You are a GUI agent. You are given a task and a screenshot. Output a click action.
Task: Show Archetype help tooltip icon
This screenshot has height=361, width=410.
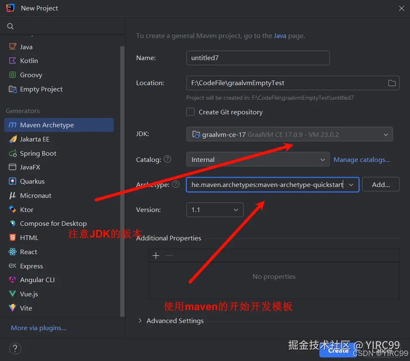pyautogui.click(x=176, y=184)
